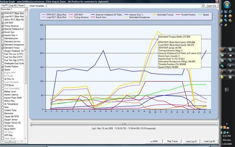
Task: Disable the Throttle Position checkbox
Action: tap(3, 66)
